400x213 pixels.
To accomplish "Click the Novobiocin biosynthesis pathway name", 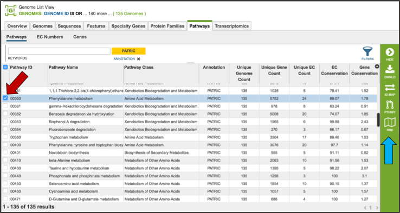I will [x=69, y=153].
